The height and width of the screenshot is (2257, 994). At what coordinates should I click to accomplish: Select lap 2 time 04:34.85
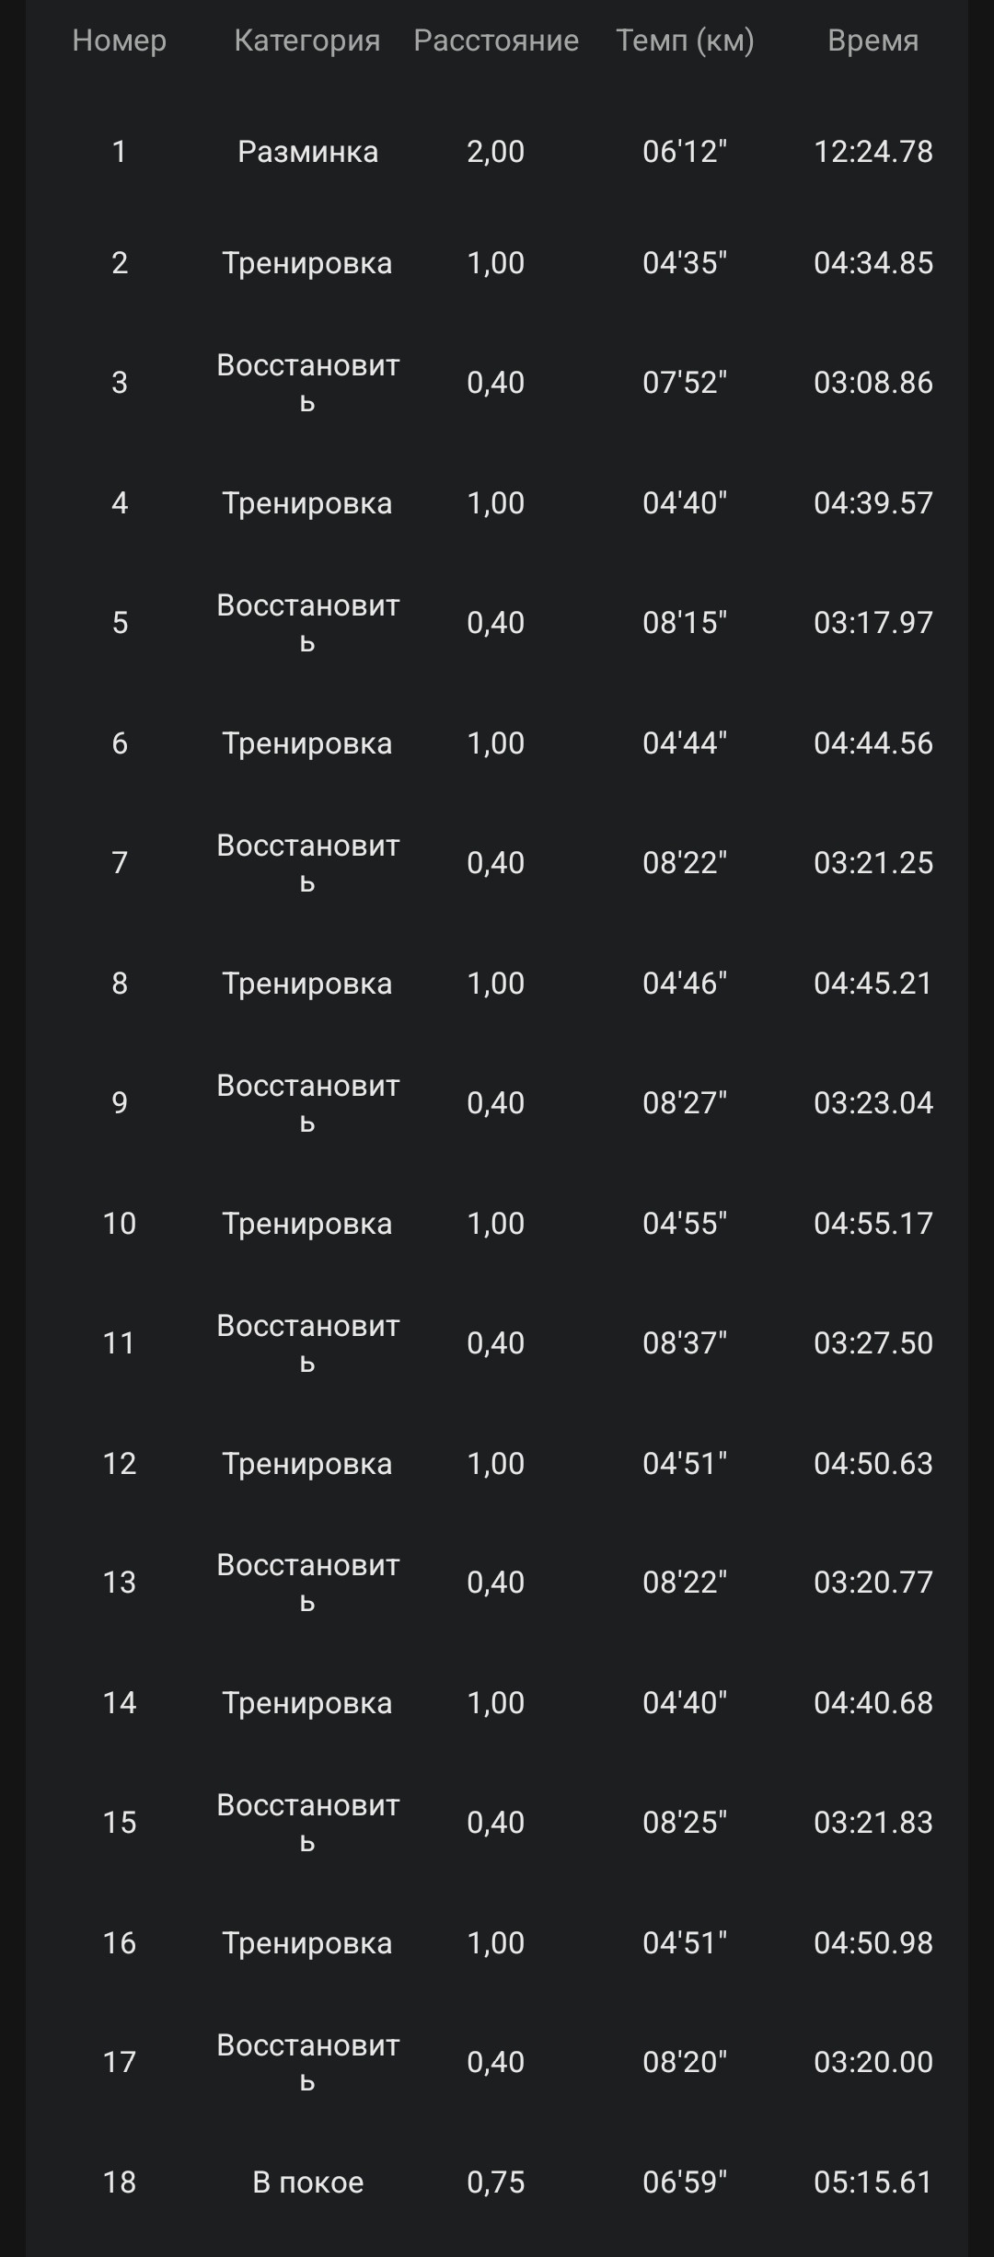[873, 263]
